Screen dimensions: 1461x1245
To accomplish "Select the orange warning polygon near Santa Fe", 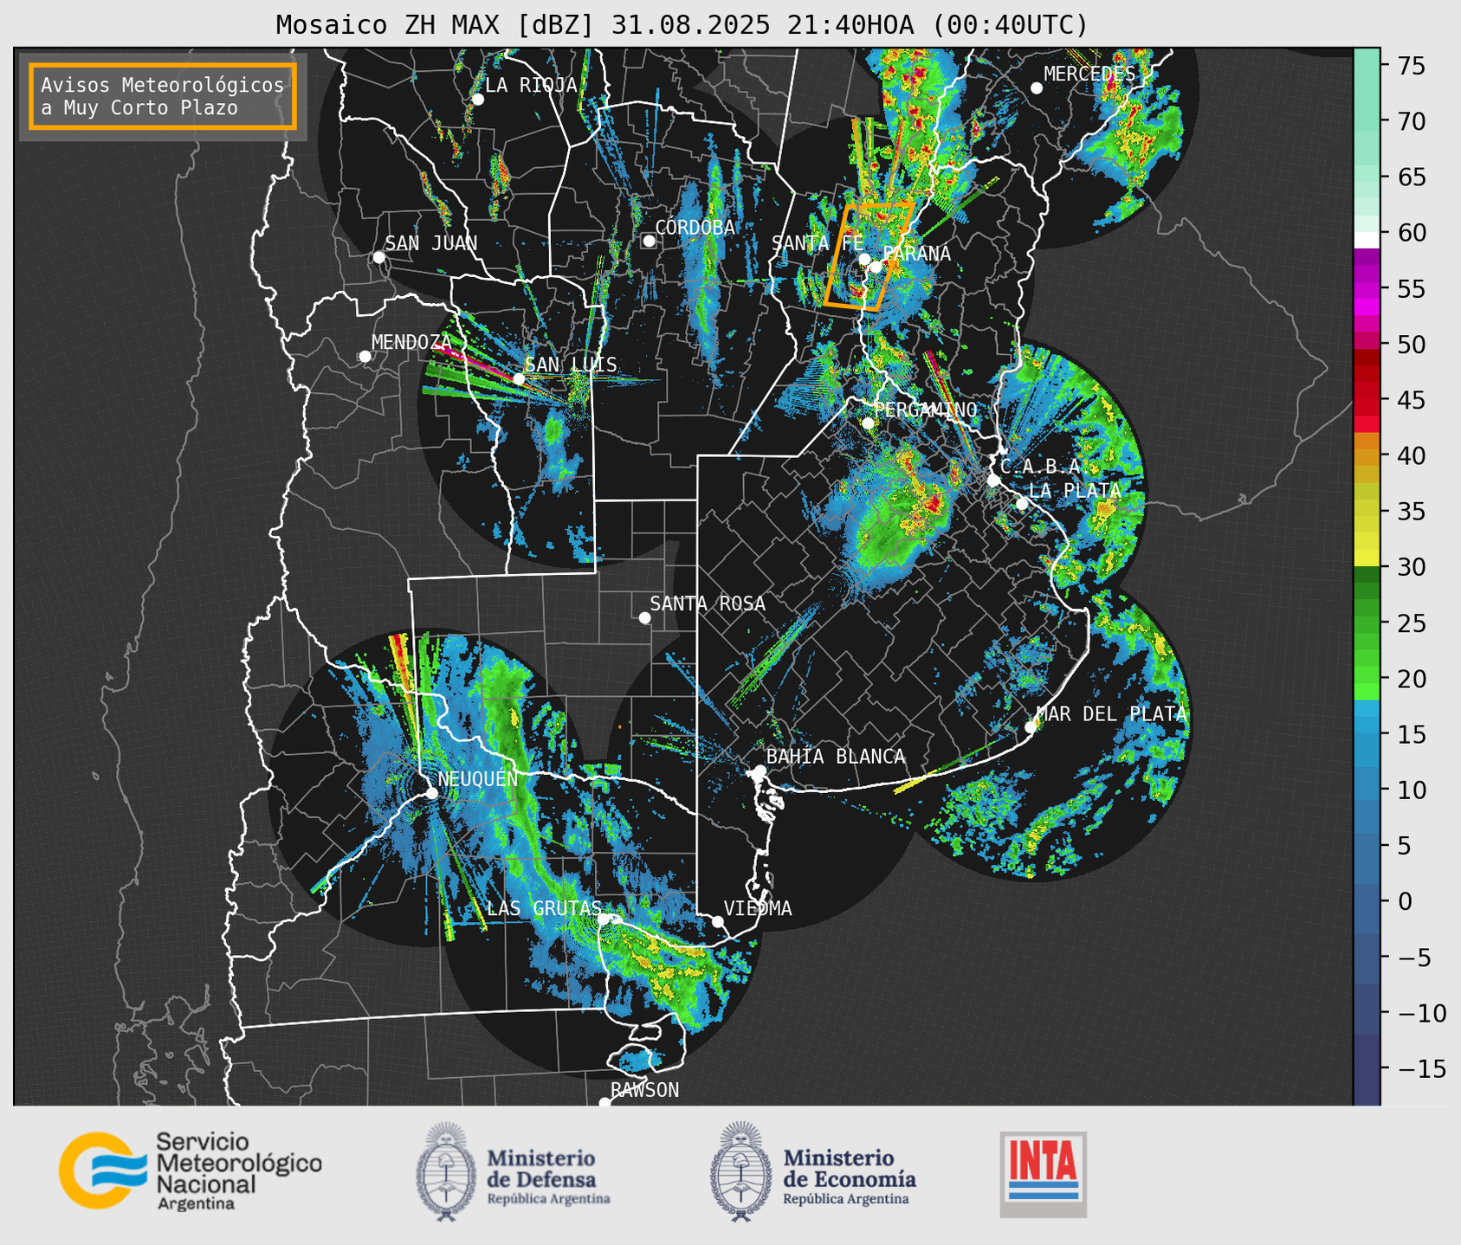I will point(868,255).
